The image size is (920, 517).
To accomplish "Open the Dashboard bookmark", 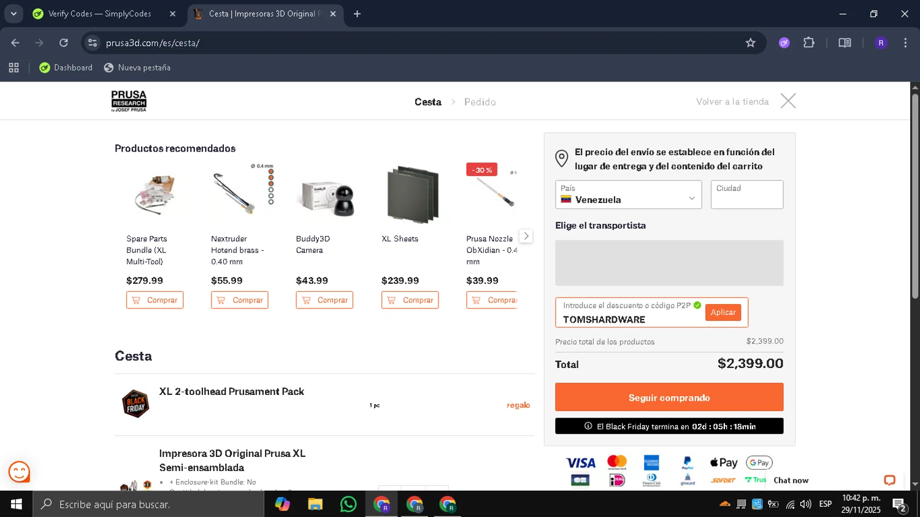I will (66, 67).
